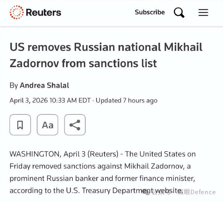This screenshot has height=201, width=223.
Task: Click the April 3, 2026 publish timestamp
Action: (50, 101)
